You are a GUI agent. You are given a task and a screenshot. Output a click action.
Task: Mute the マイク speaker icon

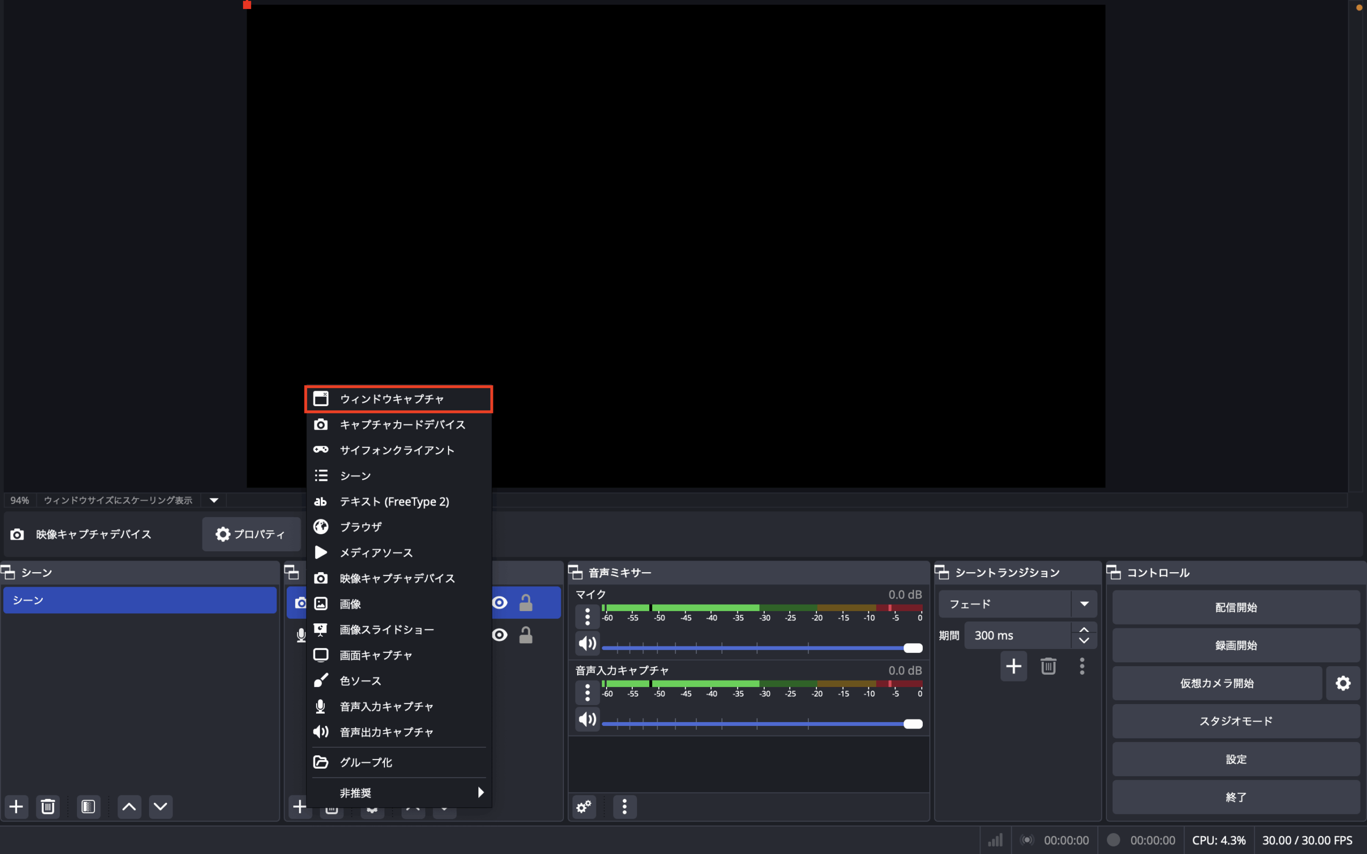click(587, 643)
